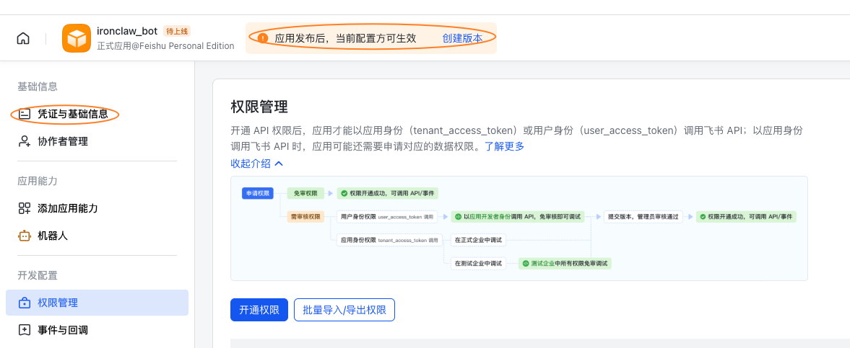The width and height of the screenshot is (850, 348).
Task: Click the 添加应用能力 grid-plus icon
Action: point(24,208)
